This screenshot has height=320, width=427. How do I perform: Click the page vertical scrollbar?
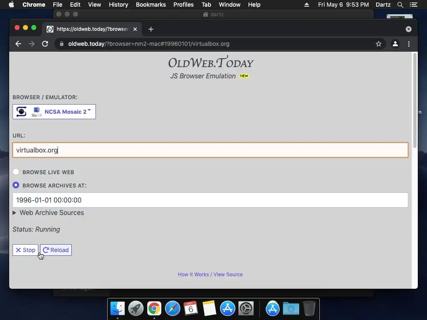pos(415,100)
